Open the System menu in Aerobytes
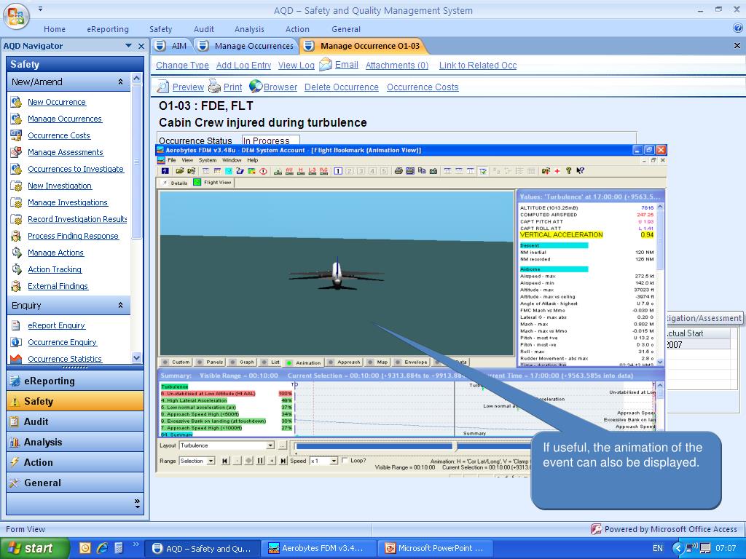The height and width of the screenshot is (559, 746). pos(208,160)
